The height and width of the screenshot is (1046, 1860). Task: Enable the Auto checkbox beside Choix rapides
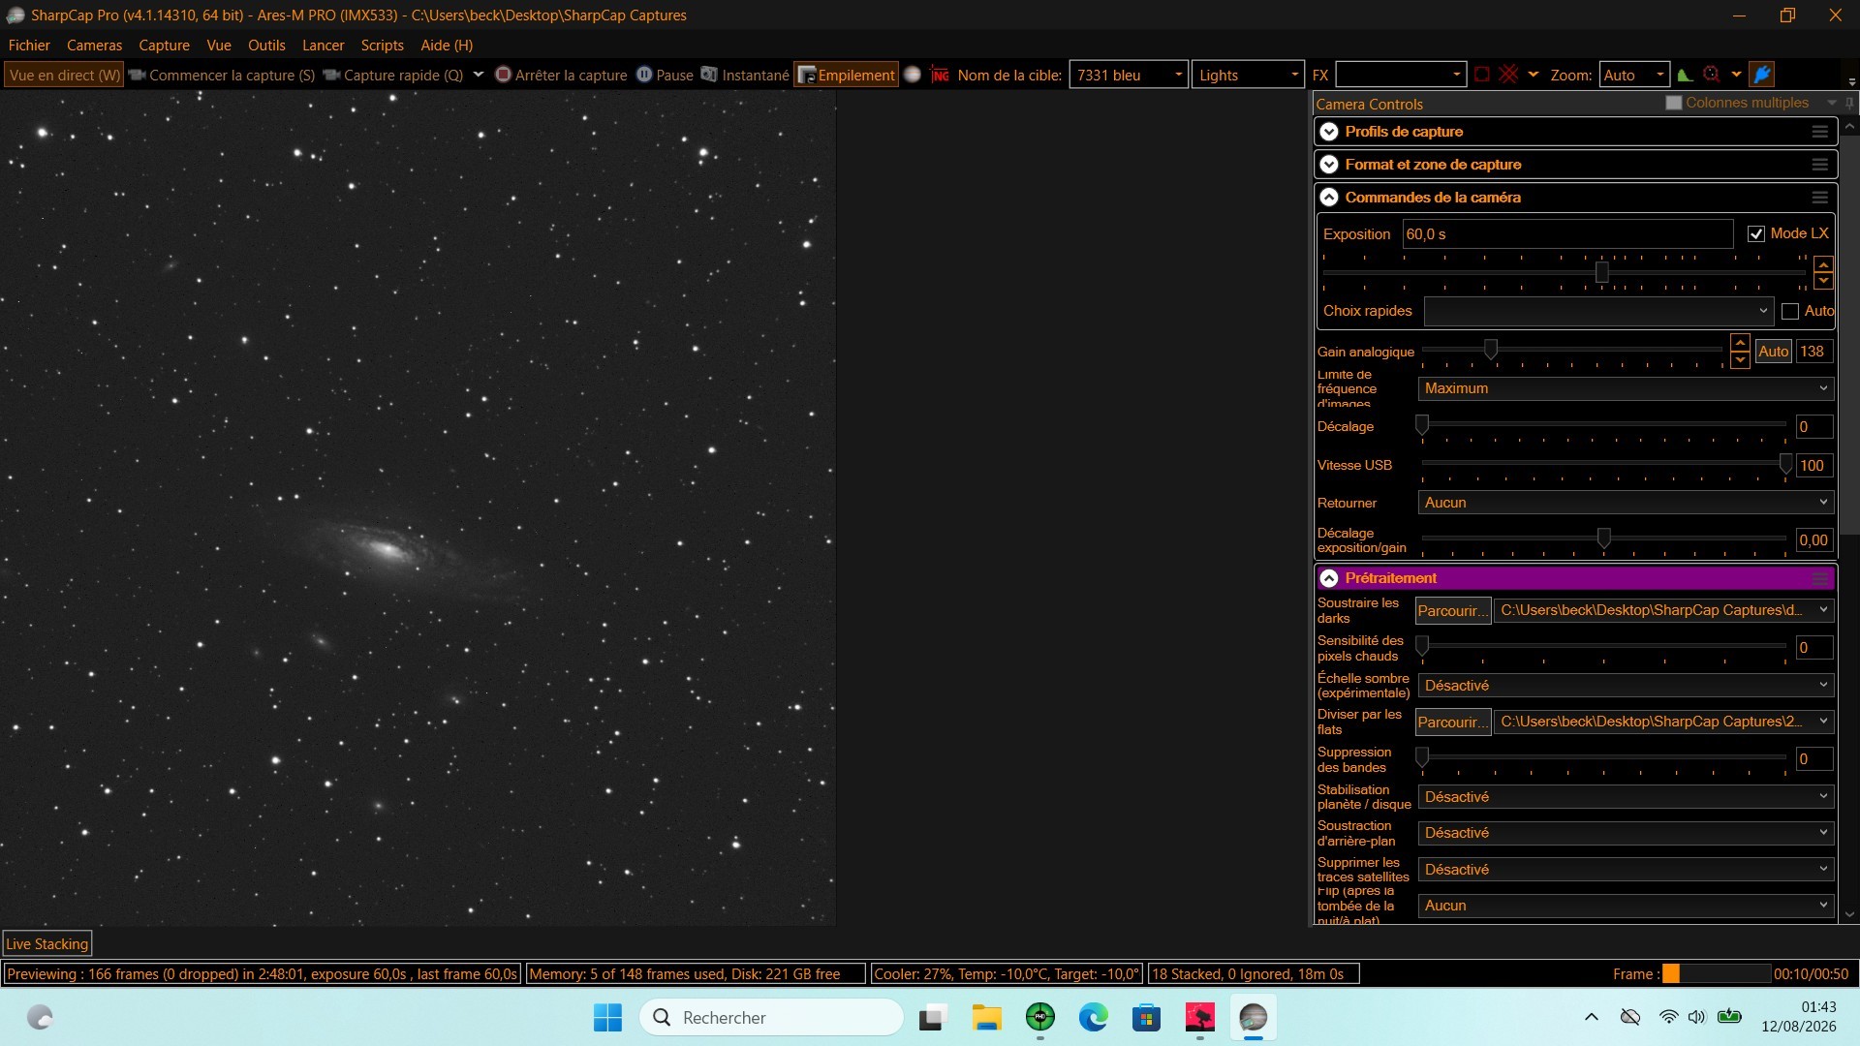click(x=1790, y=311)
